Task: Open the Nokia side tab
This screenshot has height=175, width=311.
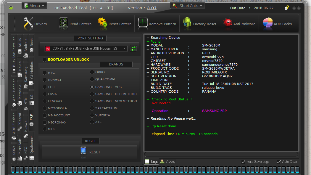Action: pos(20,69)
